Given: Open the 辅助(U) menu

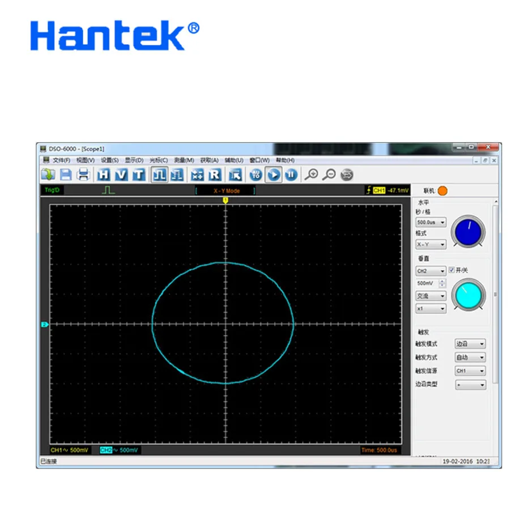Looking at the screenshot, I should (x=234, y=160).
